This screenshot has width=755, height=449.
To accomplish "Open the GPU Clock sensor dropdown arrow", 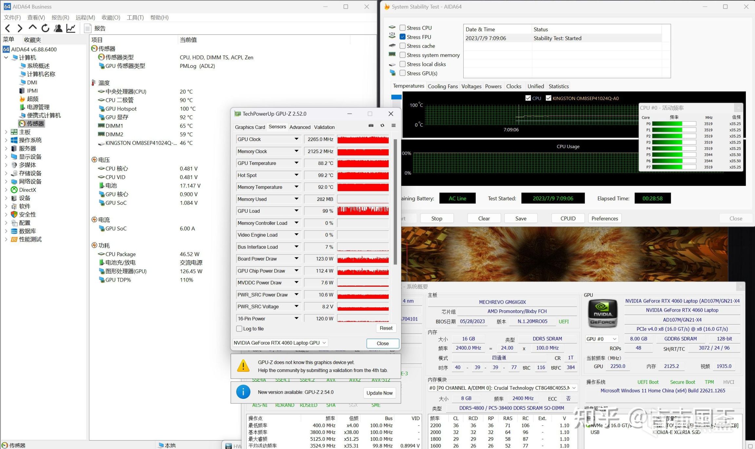I will tap(296, 139).
